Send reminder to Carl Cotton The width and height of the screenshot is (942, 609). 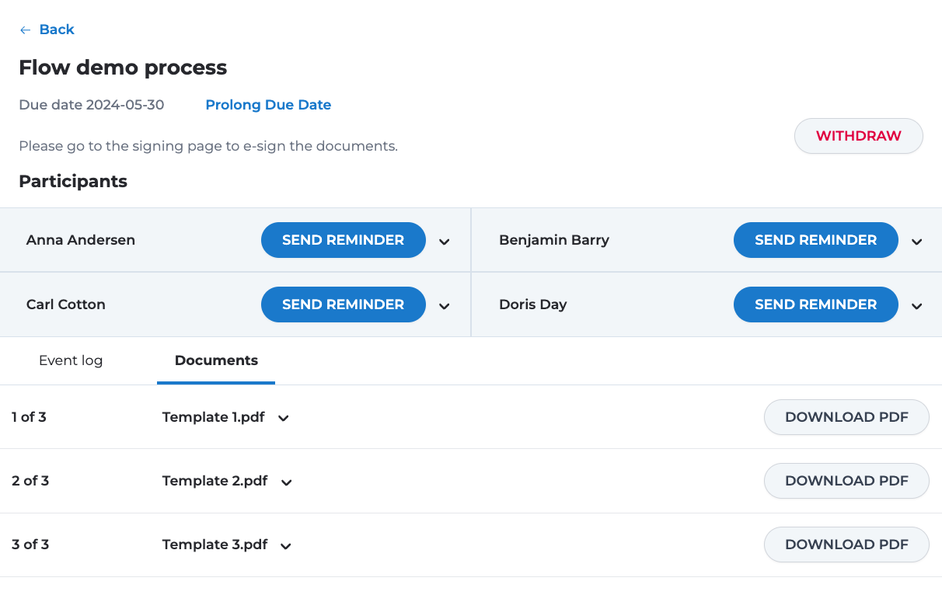[343, 304]
